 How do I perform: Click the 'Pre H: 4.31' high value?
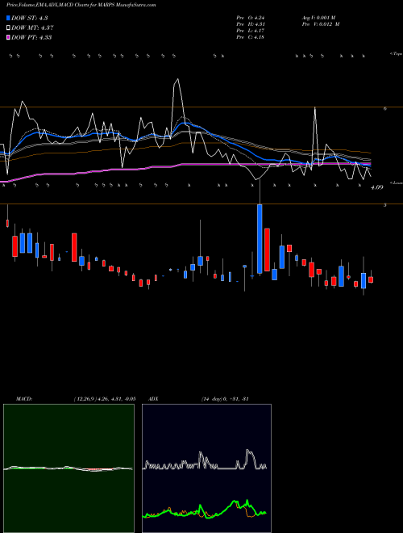pyautogui.click(x=251, y=24)
